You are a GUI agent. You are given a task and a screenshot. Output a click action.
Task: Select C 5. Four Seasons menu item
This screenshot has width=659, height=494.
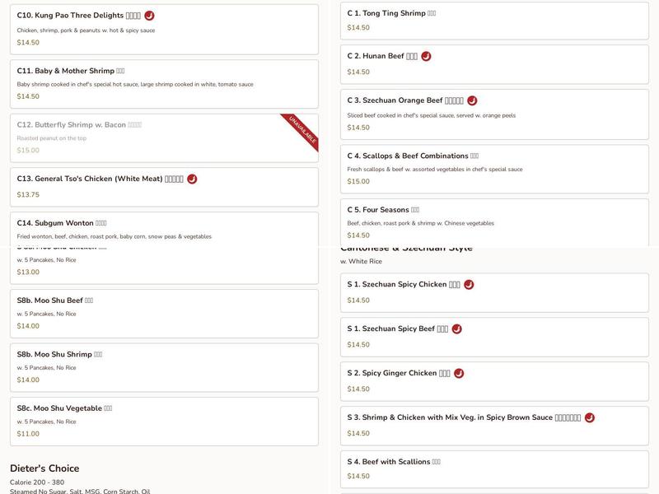(x=494, y=221)
